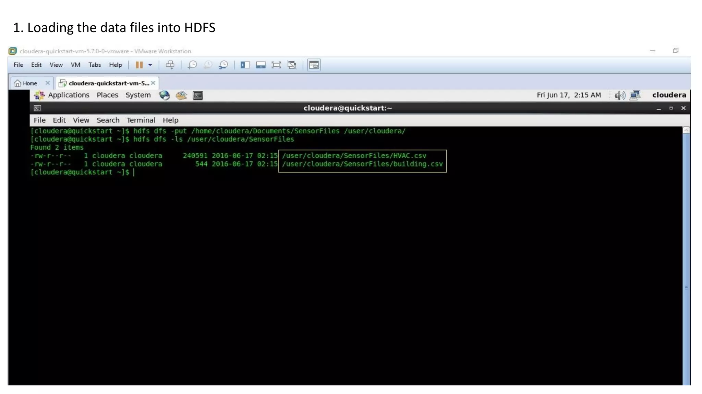The width and height of the screenshot is (702, 394).
Task: Click the HVAC.csv path text
Action: click(x=354, y=156)
